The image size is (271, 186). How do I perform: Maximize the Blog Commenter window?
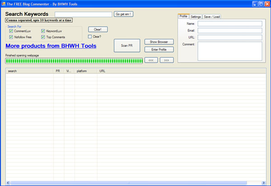[261, 4]
